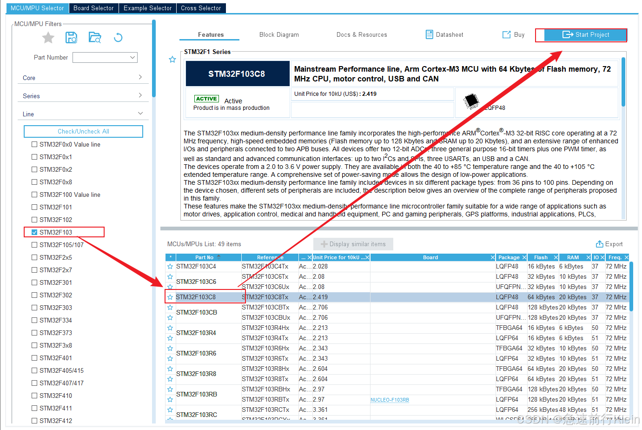Viewport: 642px width, 430px height.
Task: Switch to the Board Selector tab
Action: [93, 8]
